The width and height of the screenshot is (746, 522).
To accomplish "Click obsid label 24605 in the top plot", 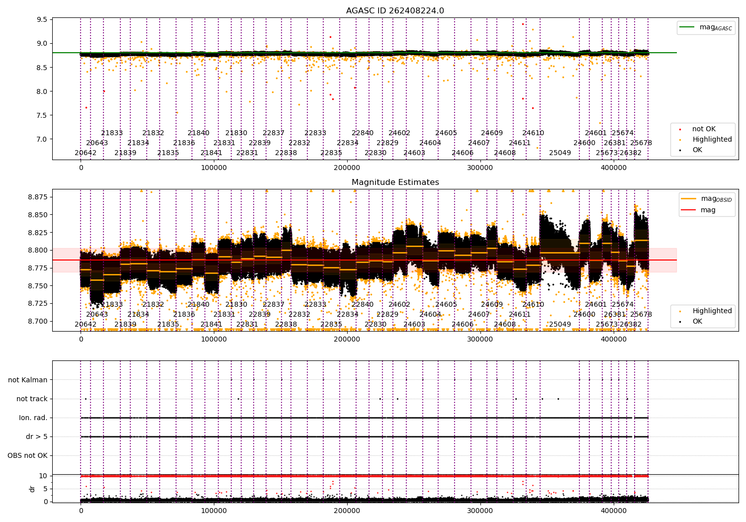I will (446, 133).
